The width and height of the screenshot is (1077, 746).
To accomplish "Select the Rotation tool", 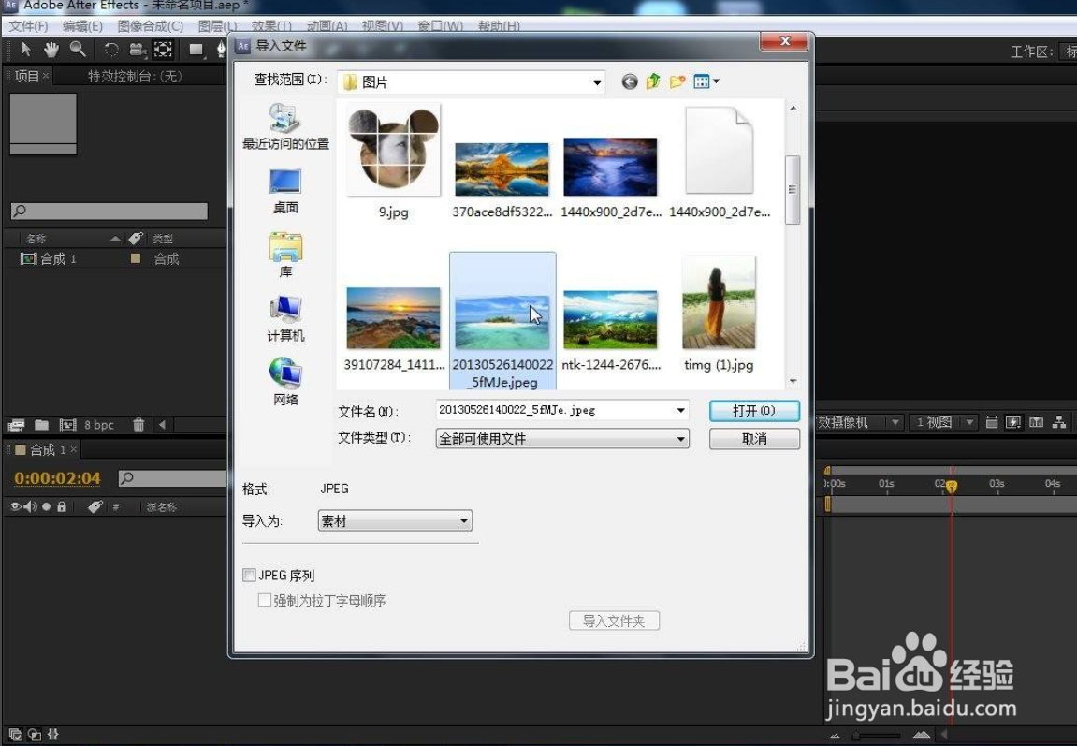I will click(112, 49).
